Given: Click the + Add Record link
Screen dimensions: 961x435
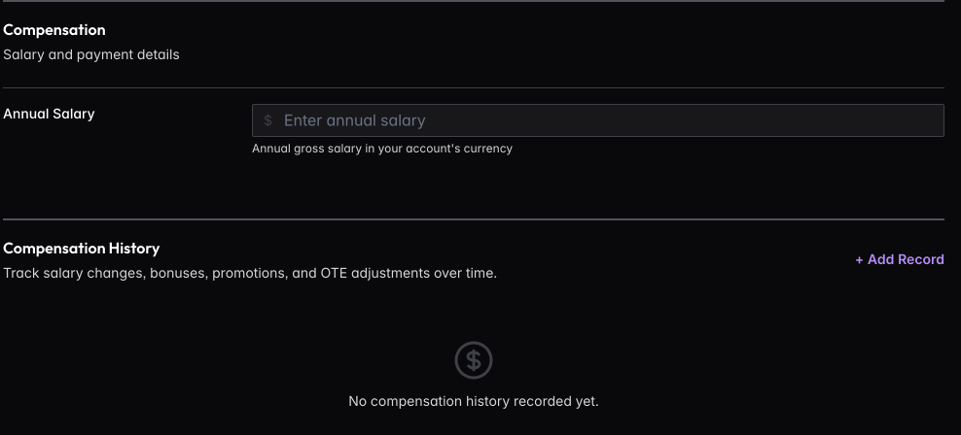Looking at the screenshot, I should (900, 260).
